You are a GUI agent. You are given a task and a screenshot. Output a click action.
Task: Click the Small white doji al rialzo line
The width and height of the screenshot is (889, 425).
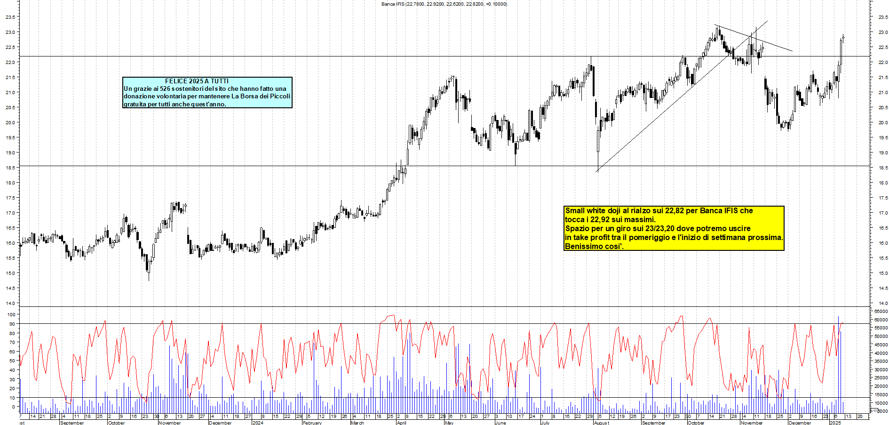(659, 210)
